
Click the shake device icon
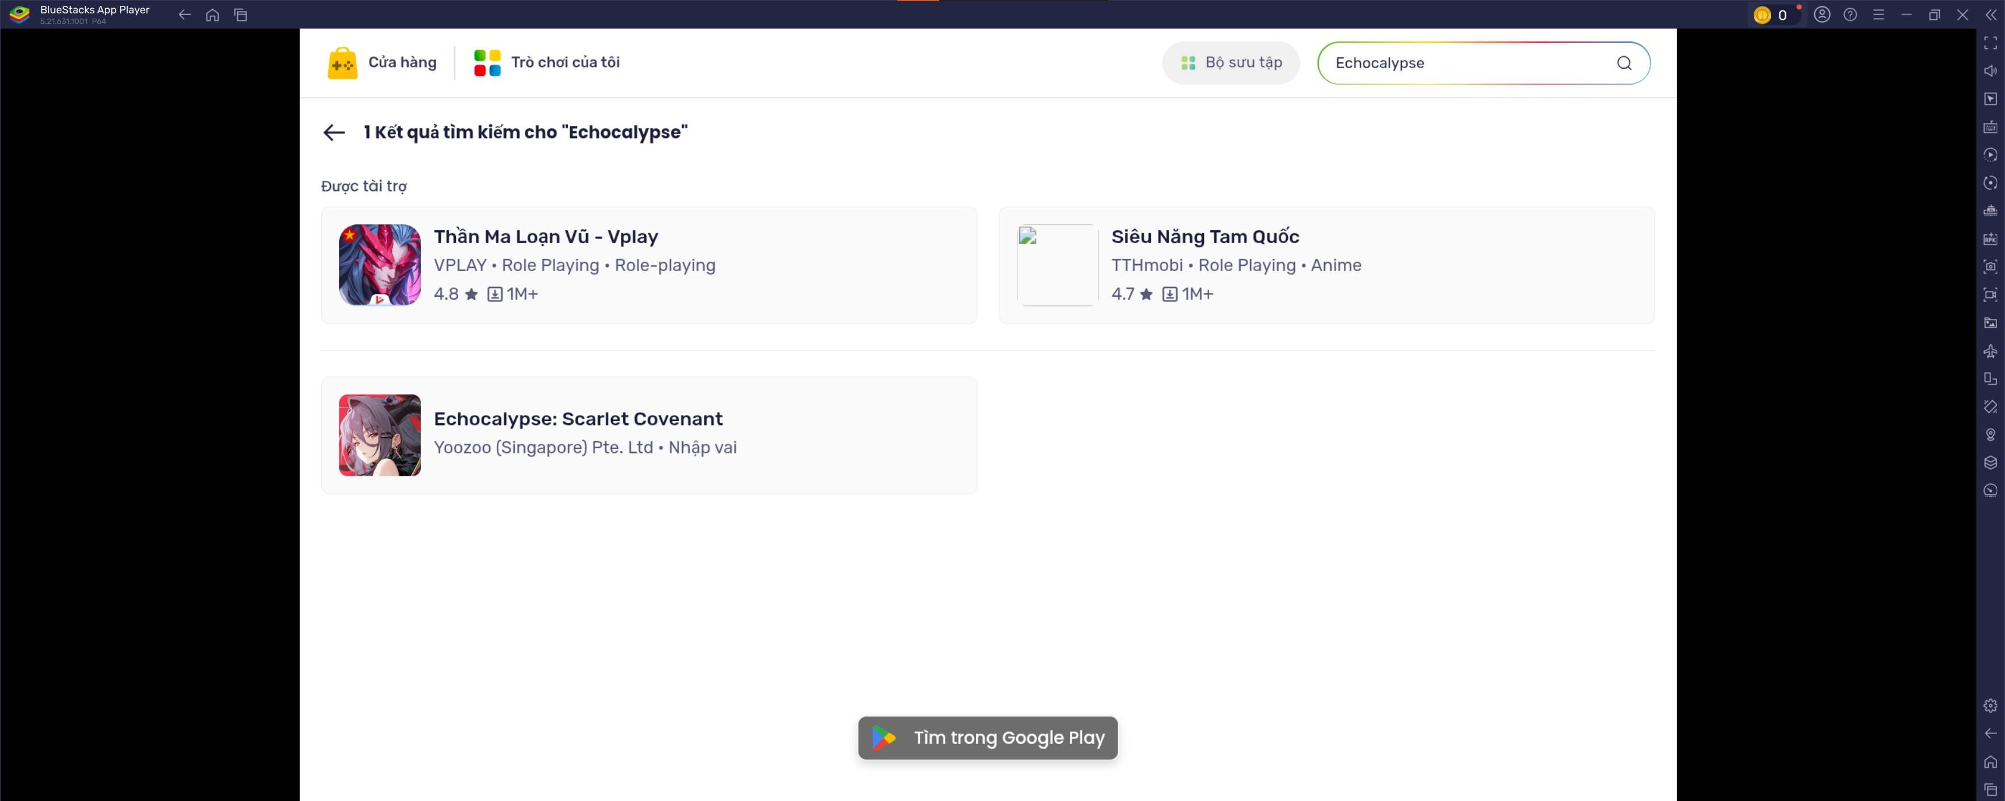(1990, 407)
